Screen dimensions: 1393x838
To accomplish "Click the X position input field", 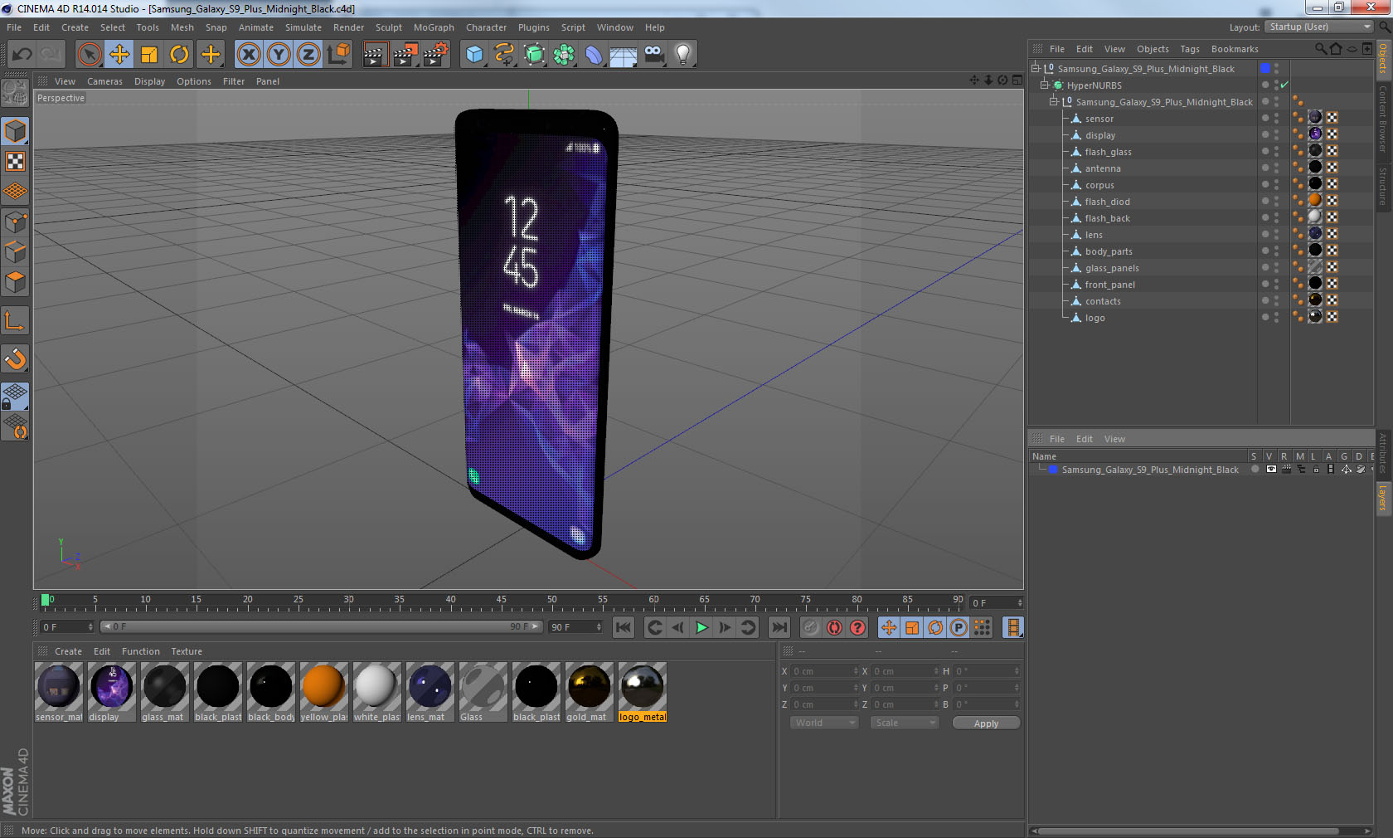I will click(824, 671).
